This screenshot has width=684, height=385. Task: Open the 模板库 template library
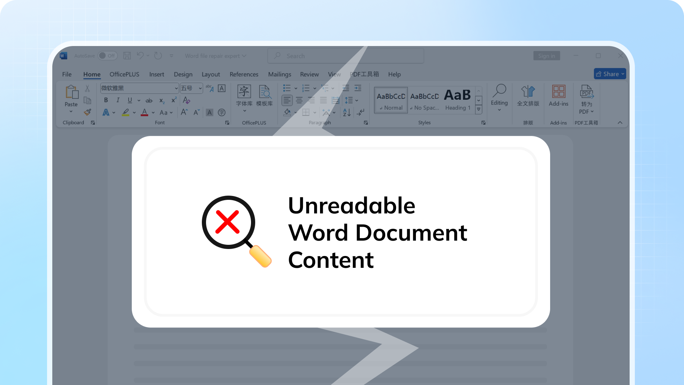265,96
